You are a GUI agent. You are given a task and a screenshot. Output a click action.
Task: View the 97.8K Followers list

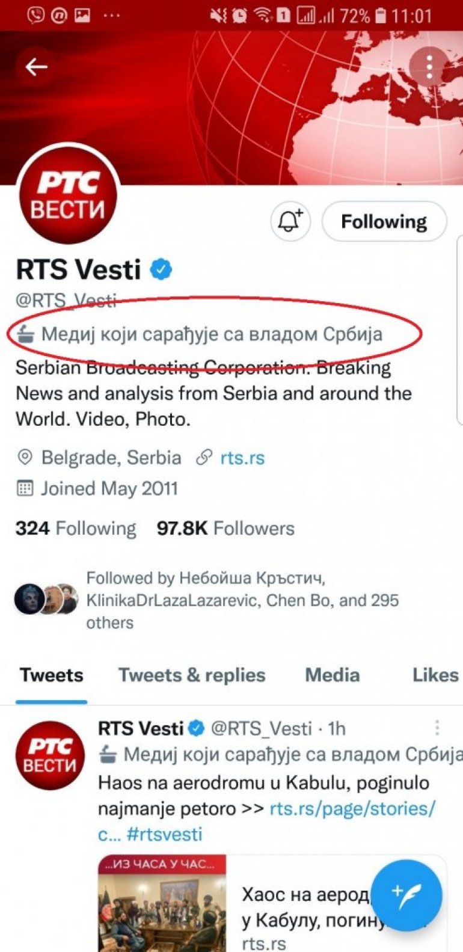click(225, 529)
